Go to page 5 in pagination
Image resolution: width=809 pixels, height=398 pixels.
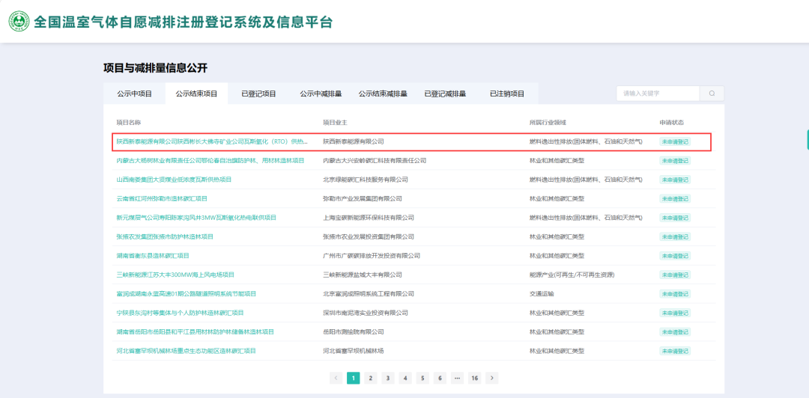(422, 378)
